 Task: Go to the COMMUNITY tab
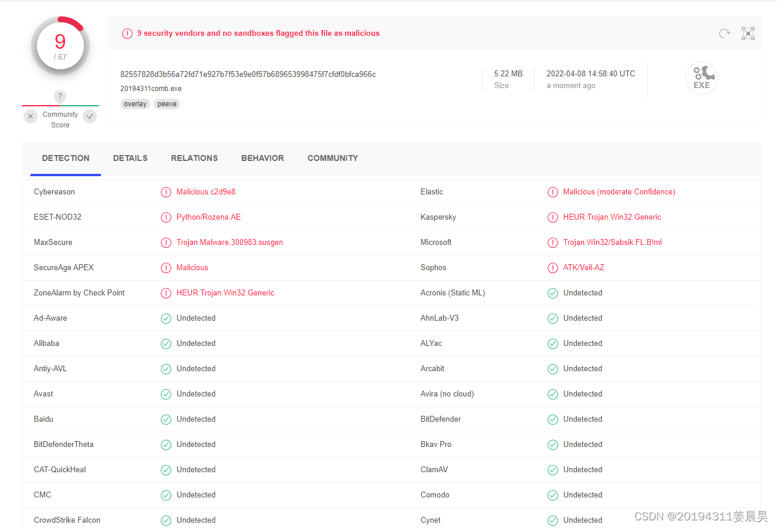click(x=333, y=159)
